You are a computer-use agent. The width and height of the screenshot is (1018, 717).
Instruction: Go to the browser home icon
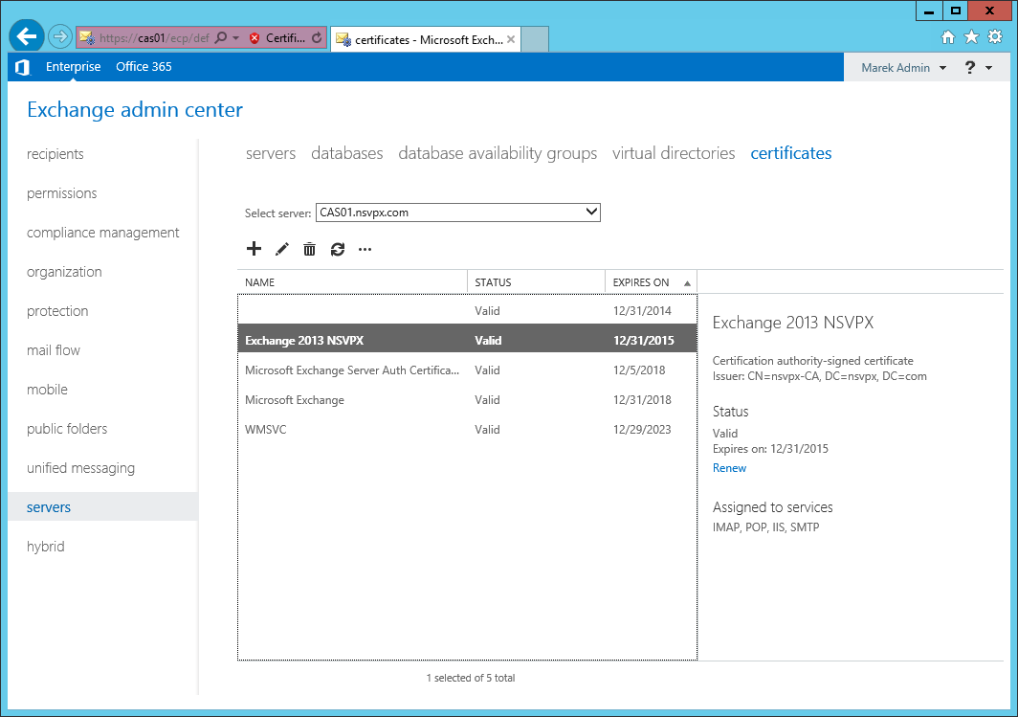click(x=948, y=37)
